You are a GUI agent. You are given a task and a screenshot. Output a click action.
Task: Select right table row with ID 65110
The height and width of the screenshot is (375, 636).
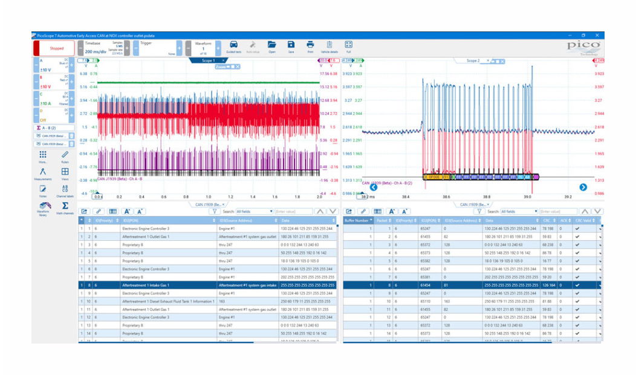(x=472, y=302)
